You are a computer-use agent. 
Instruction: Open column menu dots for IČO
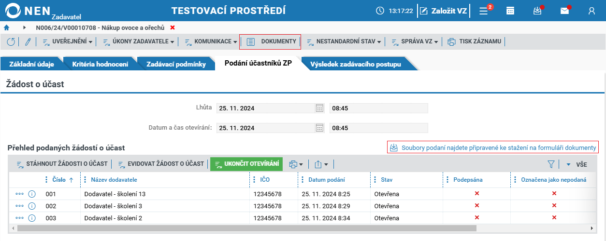click(254, 180)
